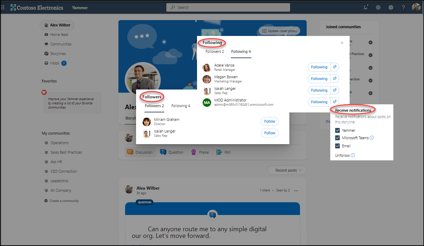Click the globe network icon
Image resolution: width=424 pixels, height=246 pixels.
pyautogui.click(x=391, y=7)
